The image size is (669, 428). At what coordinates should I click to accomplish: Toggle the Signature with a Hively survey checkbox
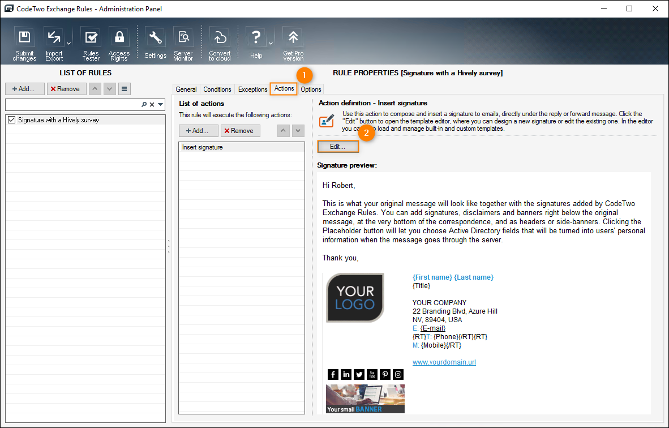[11, 120]
